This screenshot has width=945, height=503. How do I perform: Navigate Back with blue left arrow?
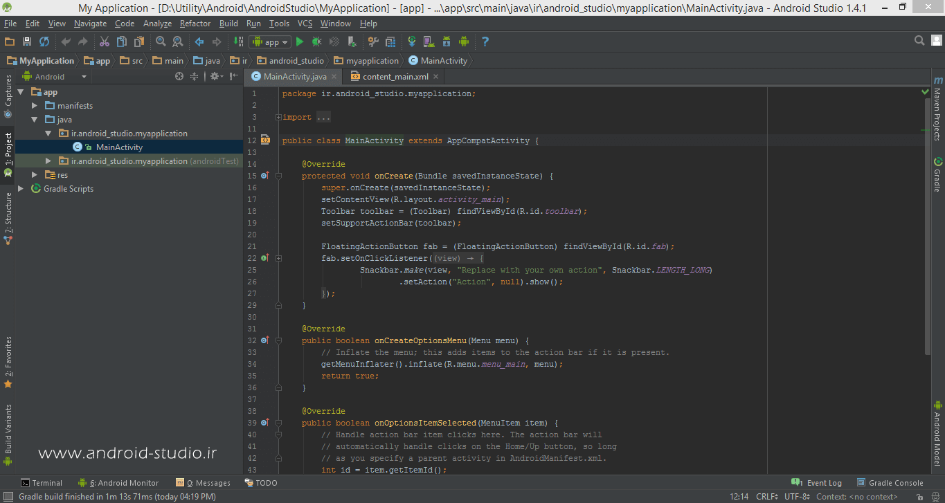[199, 42]
